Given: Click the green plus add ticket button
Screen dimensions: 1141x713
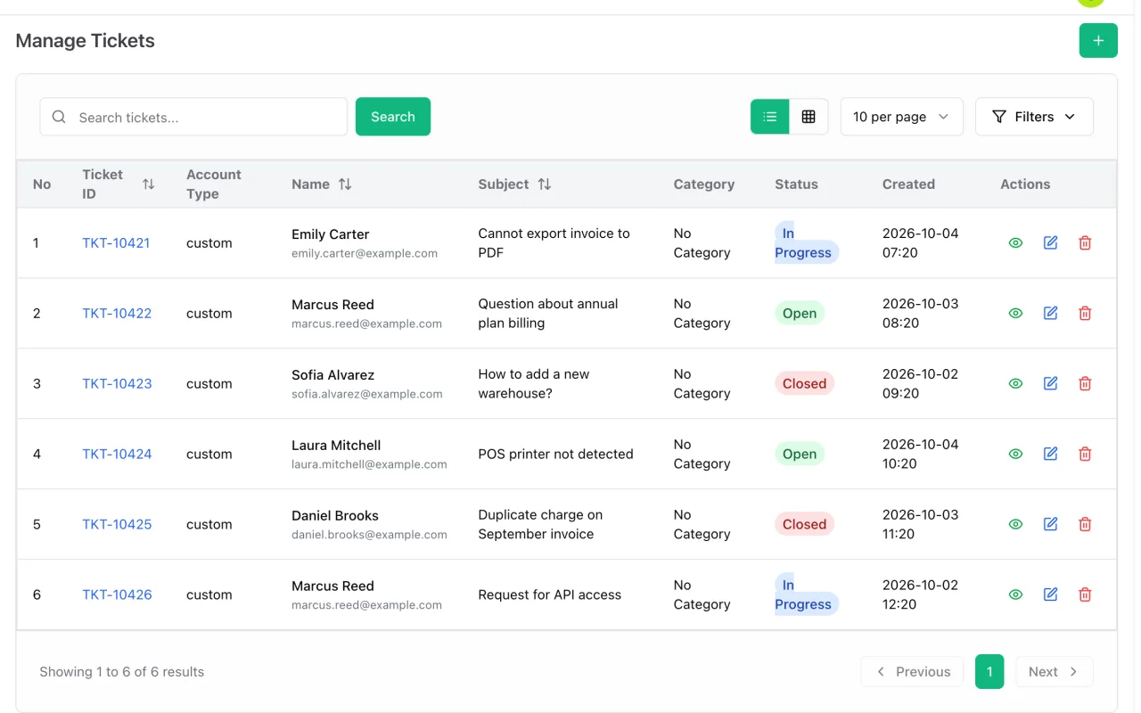Looking at the screenshot, I should [1098, 41].
